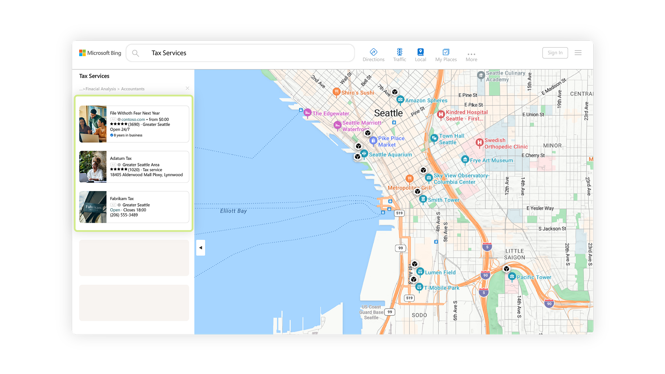Expand the More options menu
This screenshot has width=665, height=374.
471,56
